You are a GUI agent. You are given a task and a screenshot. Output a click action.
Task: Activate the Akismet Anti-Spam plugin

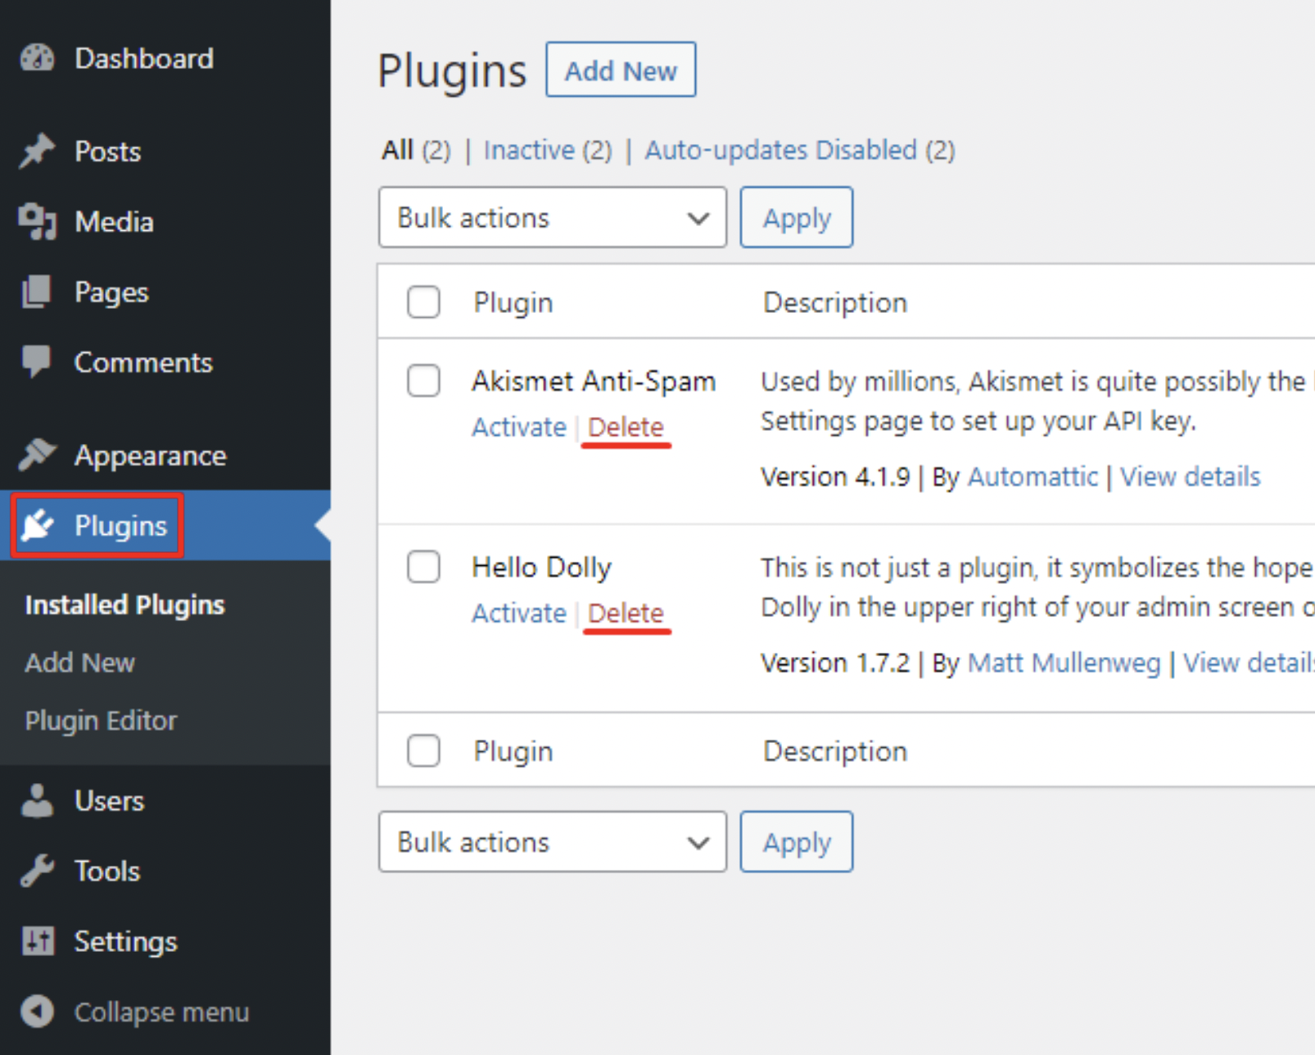tap(518, 427)
